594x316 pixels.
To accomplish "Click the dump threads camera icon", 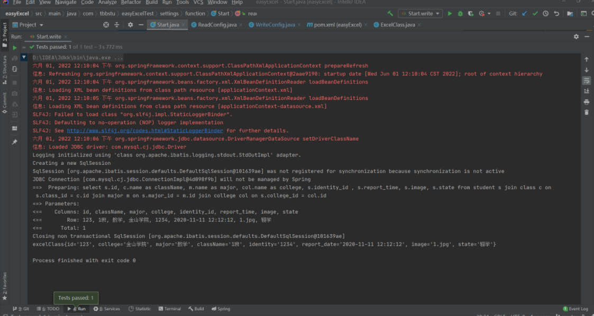I will pyautogui.click(x=14, y=94).
